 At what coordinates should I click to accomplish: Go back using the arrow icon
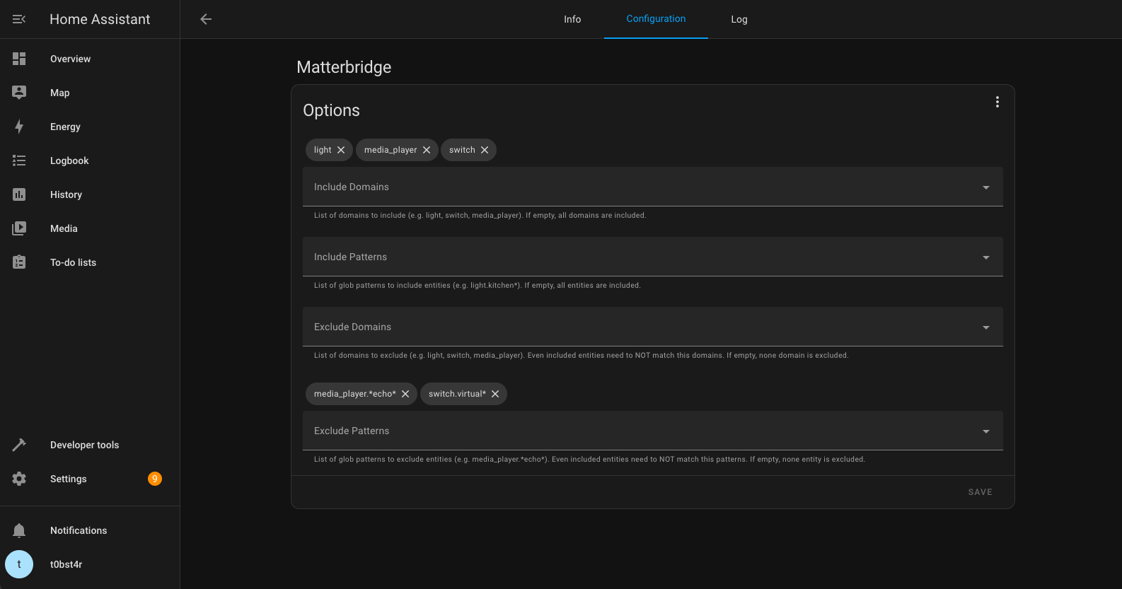206,19
